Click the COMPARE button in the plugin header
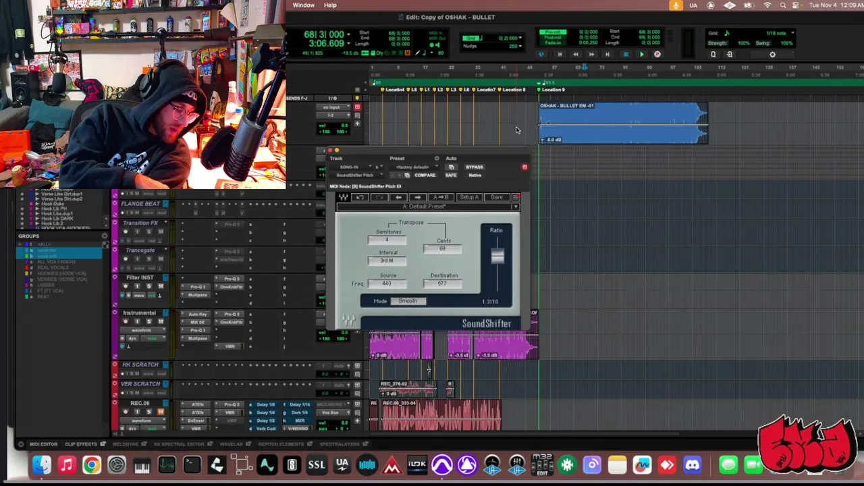Viewport: 864px width, 486px height. click(x=425, y=175)
